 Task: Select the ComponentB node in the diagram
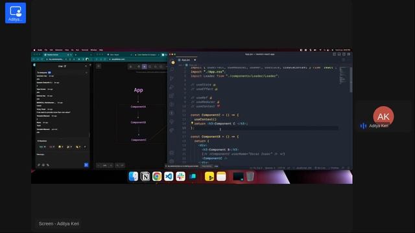[x=138, y=122]
